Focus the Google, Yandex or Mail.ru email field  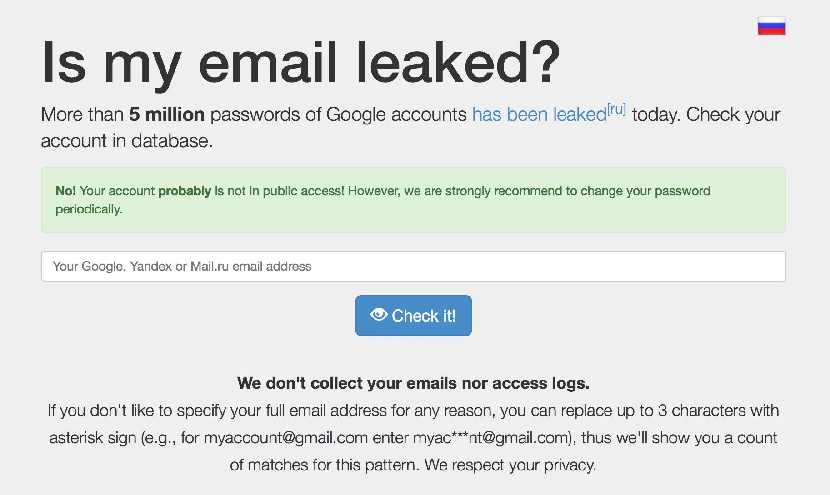click(413, 266)
